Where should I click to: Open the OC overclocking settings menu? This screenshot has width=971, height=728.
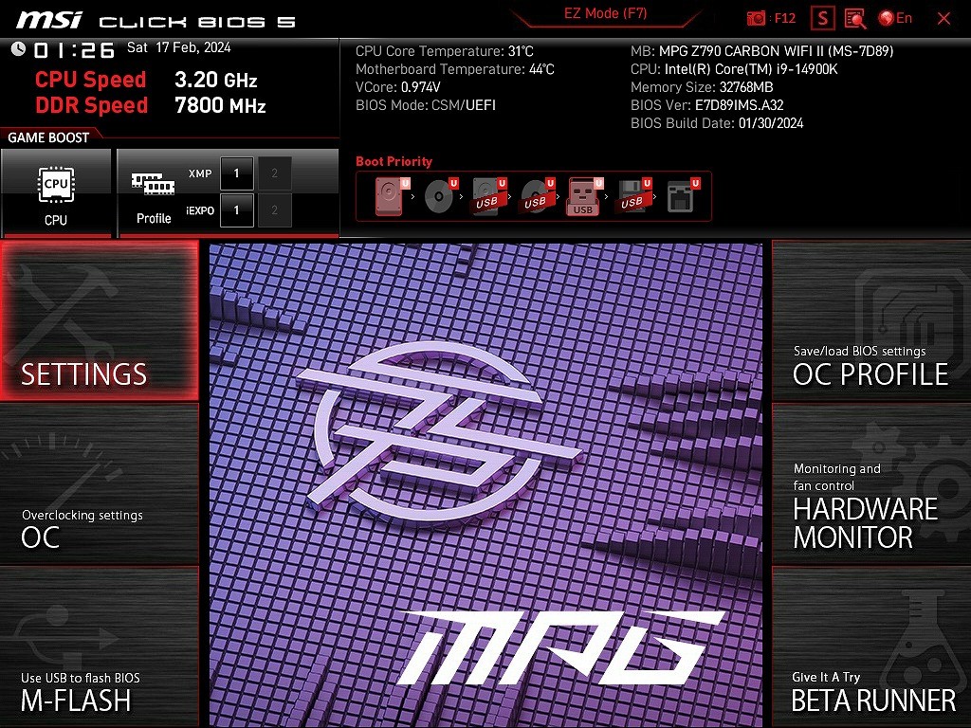pos(99,484)
